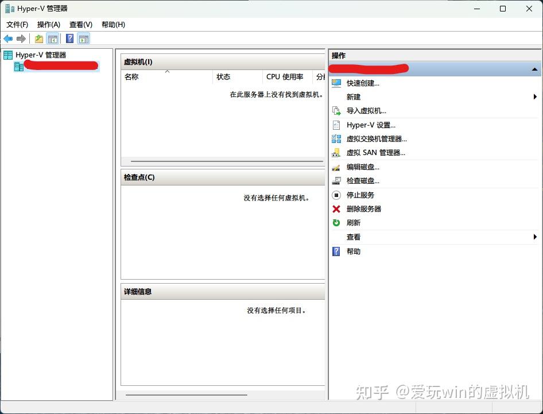Viewport: 543px width, 414px height.
Task: Launch 虚拟交换机管理器
Action: (x=377, y=138)
